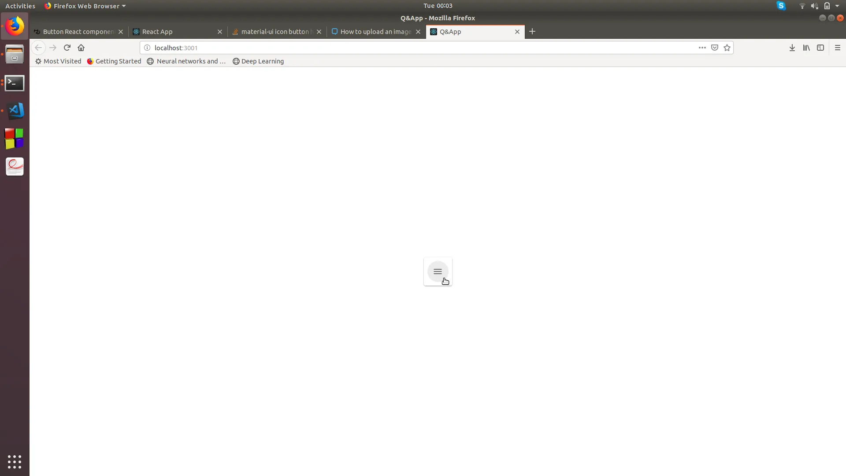Switch to React App tab
The image size is (846, 476).
click(174, 32)
